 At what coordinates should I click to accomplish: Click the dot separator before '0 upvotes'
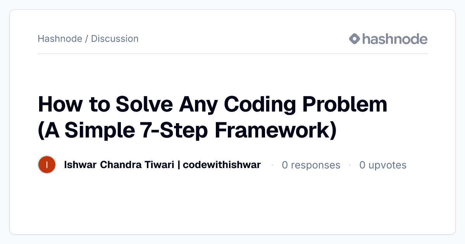[x=350, y=165]
